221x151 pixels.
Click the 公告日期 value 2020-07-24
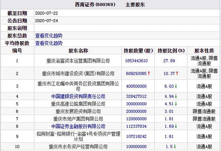(x=47, y=21)
